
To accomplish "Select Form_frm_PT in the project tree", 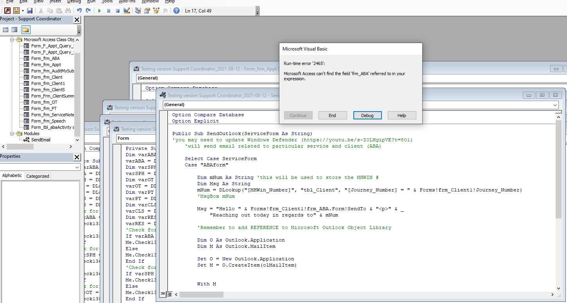I will [44, 108].
